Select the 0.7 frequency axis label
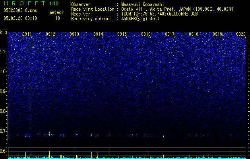Image resolution: width=250 pixels, height=159 pixels. click(4, 131)
